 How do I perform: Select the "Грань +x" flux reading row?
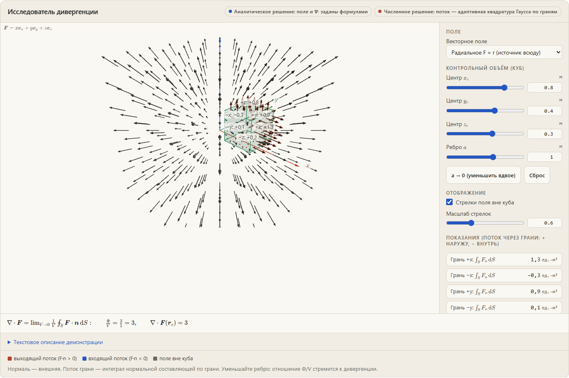tap(504, 260)
